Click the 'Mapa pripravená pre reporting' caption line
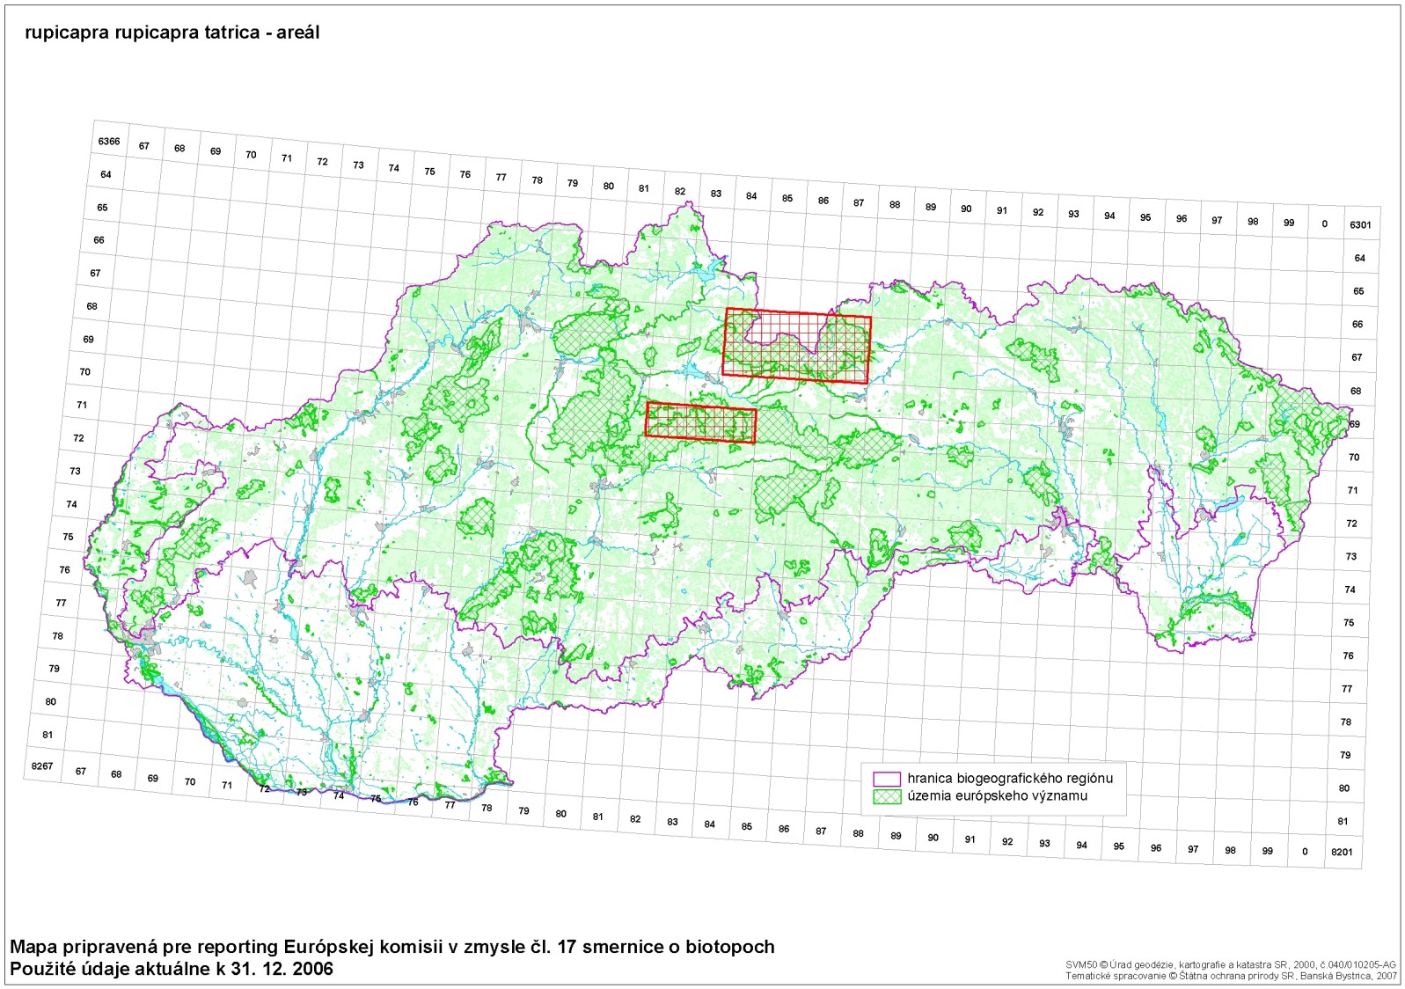Screen dimensions: 1405x989 [392, 947]
